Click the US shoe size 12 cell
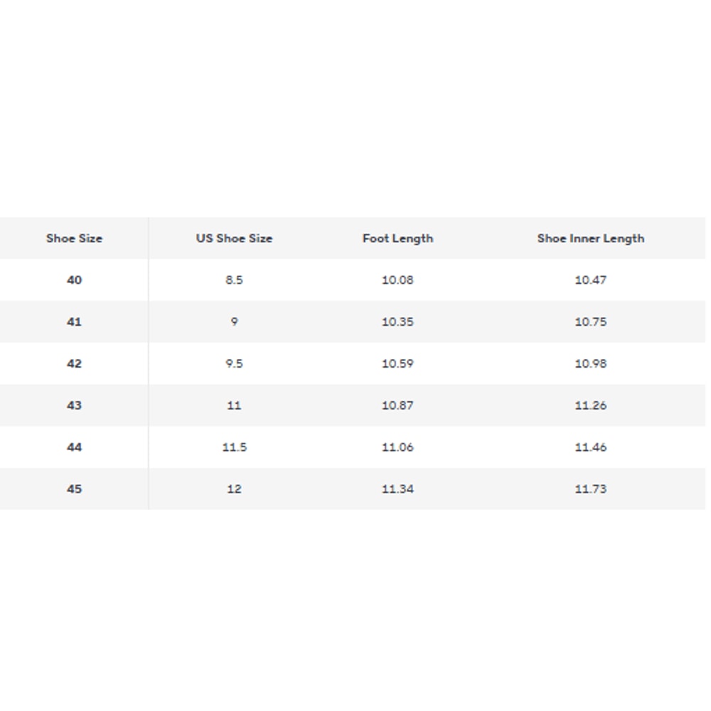 click(x=234, y=489)
